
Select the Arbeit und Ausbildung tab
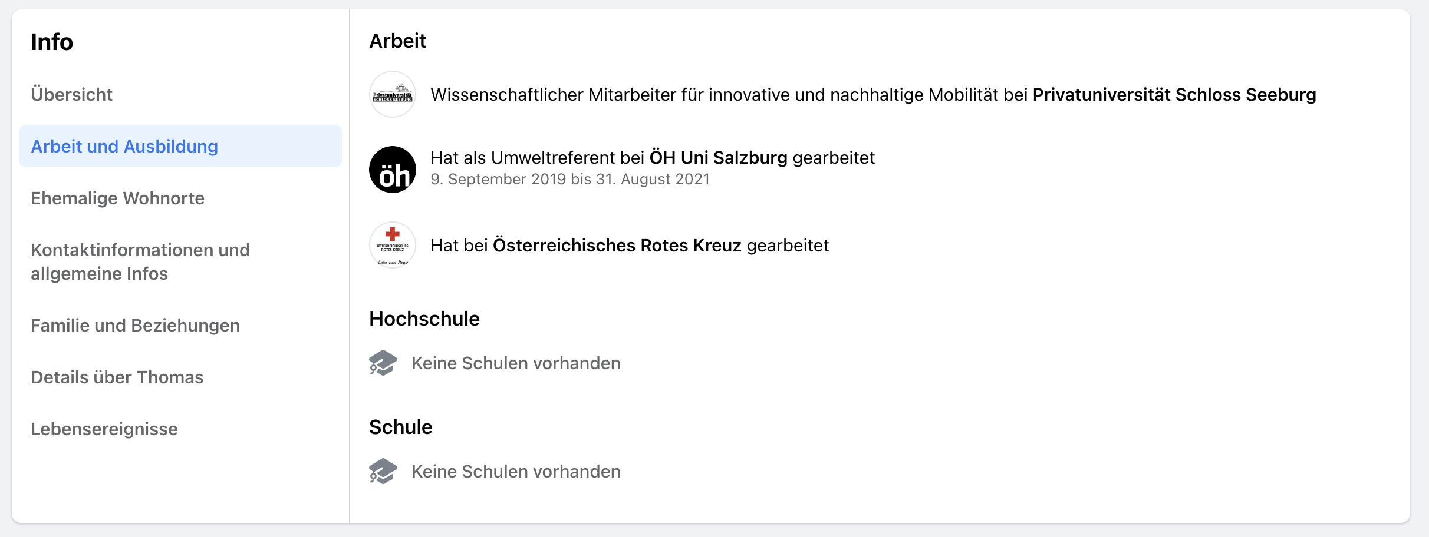tap(180, 146)
